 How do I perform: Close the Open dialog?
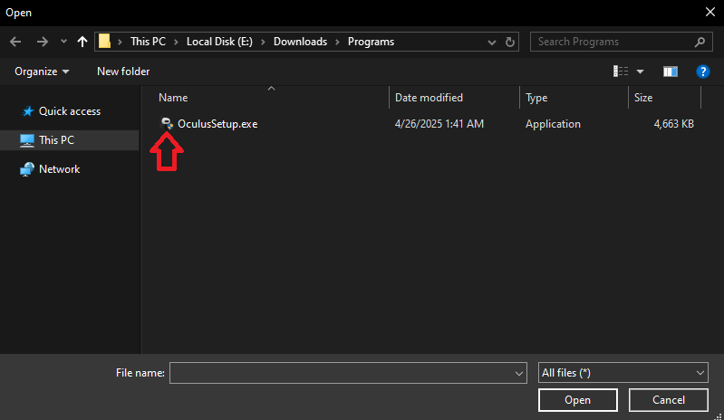[710, 12]
